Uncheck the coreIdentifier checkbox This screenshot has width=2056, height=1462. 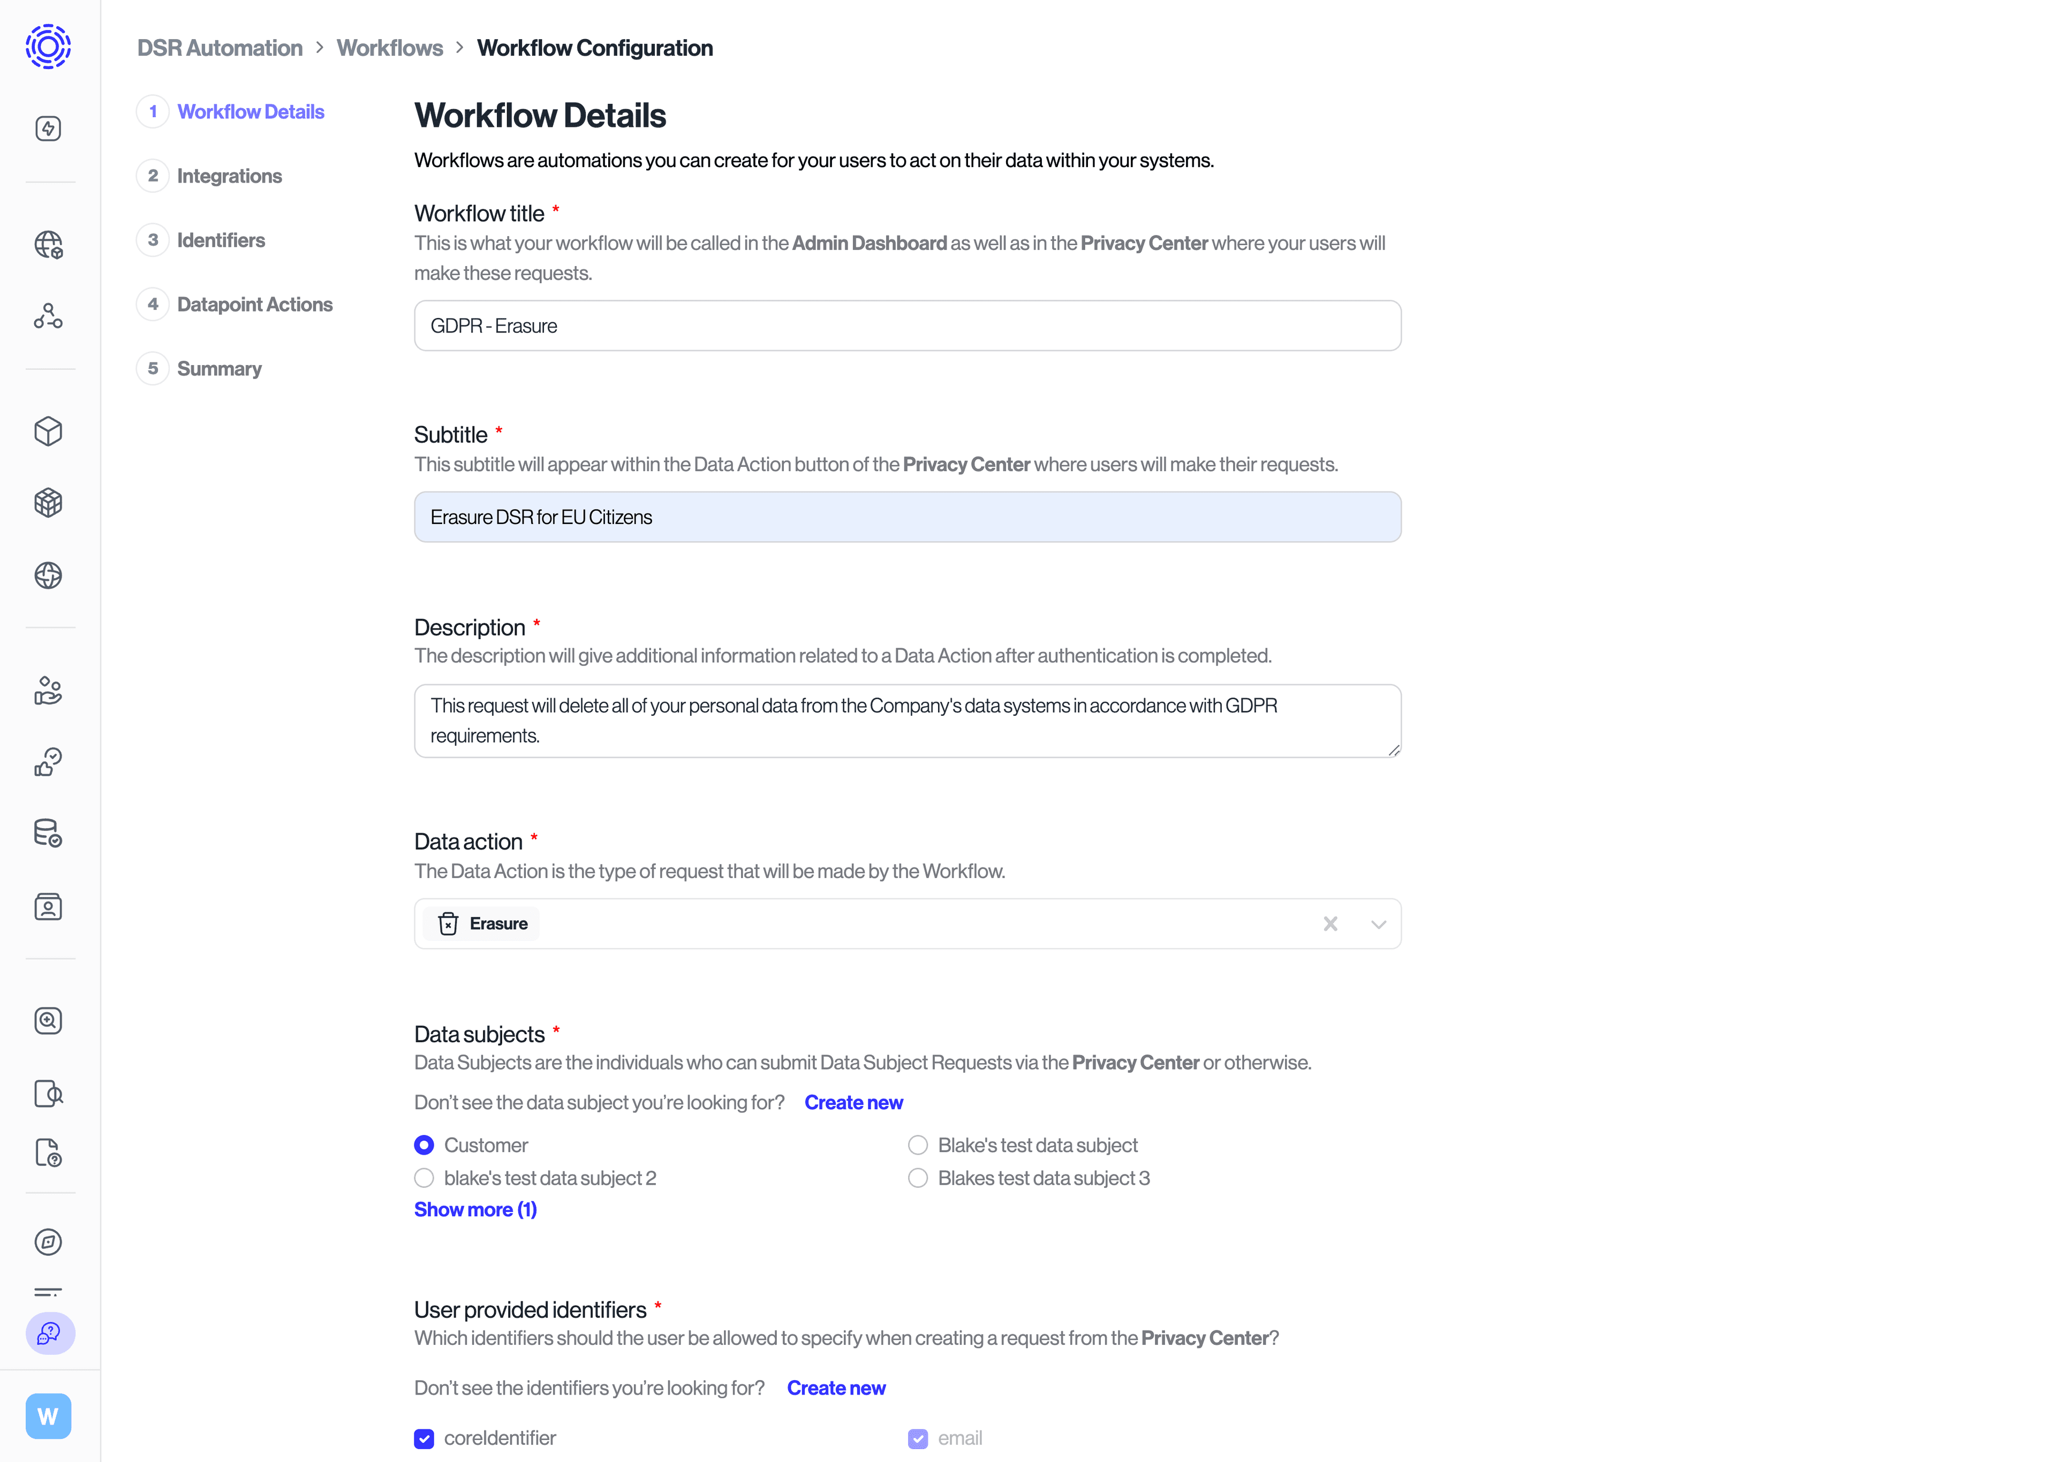pos(424,1438)
